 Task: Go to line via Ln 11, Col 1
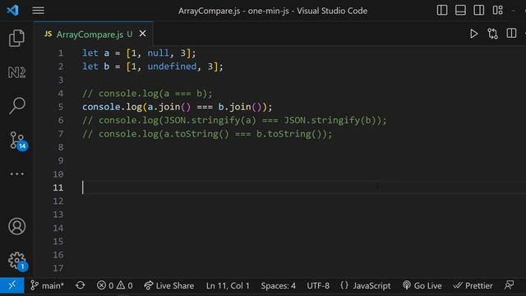tap(228, 285)
